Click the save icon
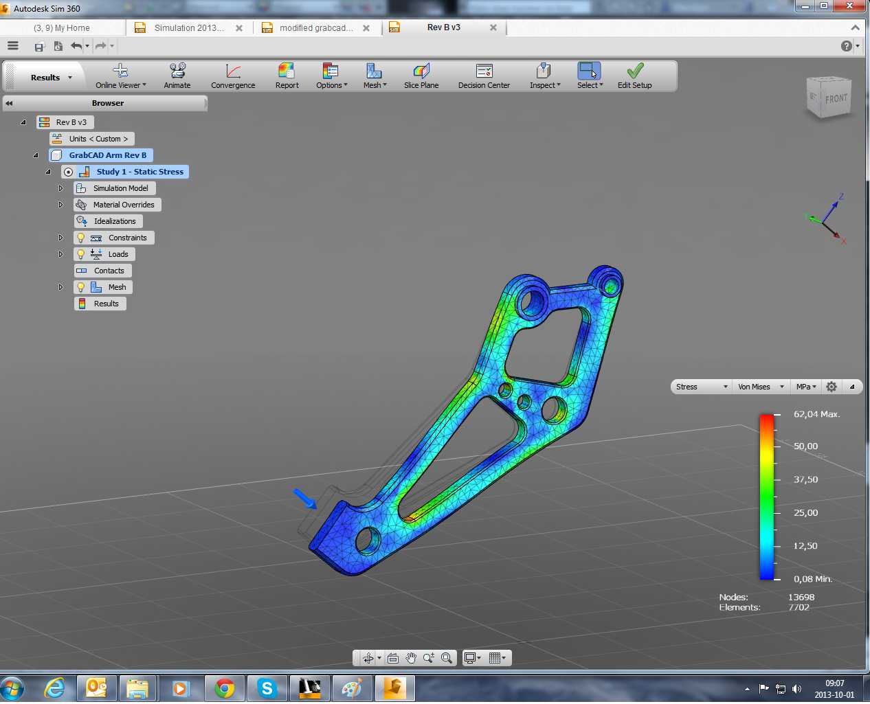This screenshot has width=870, height=704. 39,47
